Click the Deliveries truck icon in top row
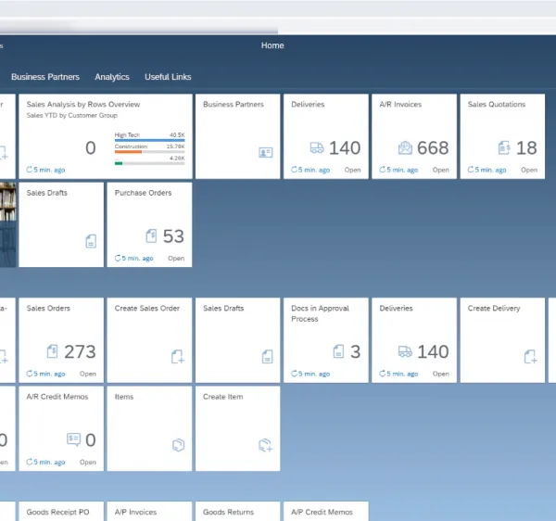Image resolution: width=556 pixels, height=521 pixels. pos(317,147)
